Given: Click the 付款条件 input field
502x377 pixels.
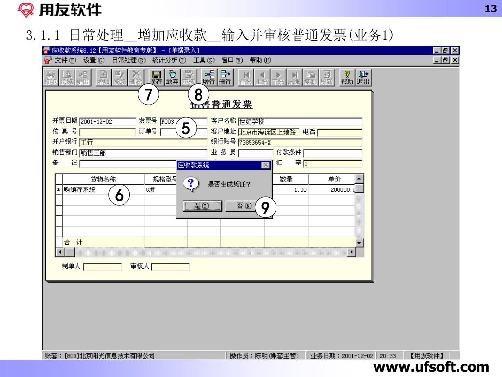Looking at the screenshot, I should 333,153.
